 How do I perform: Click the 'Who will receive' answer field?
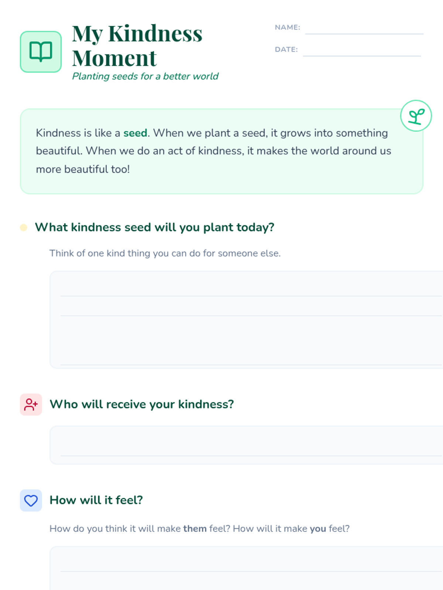coord(246,445)
